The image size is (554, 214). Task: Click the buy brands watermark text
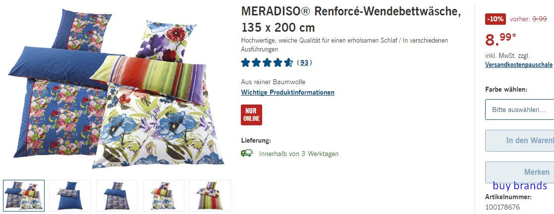520,186
